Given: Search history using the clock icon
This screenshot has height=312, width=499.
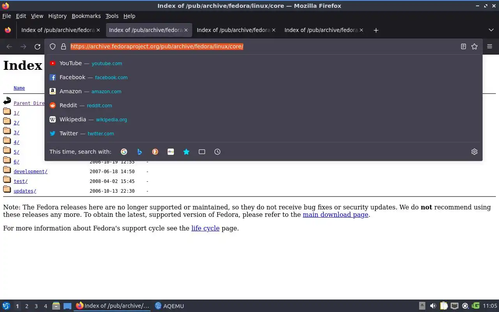Looking at the screenshot, I should pyautogui.click(x=218, y=152).
